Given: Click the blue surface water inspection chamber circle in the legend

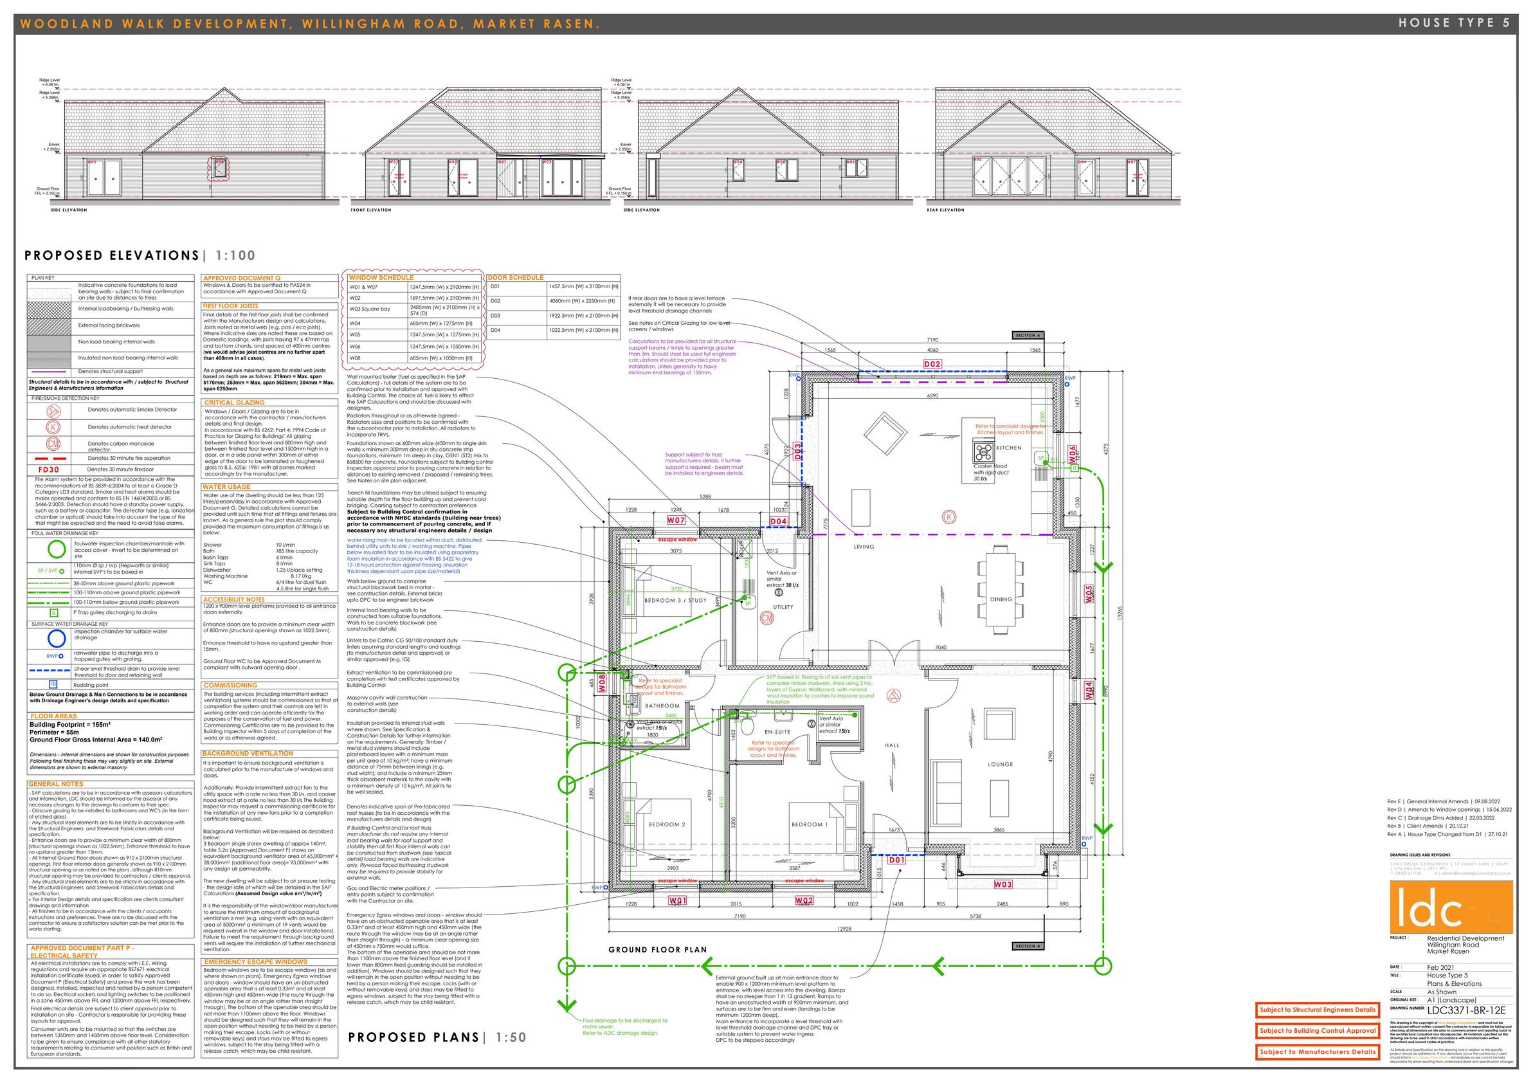Looking at the screenshot, I should tap(57, 639).
